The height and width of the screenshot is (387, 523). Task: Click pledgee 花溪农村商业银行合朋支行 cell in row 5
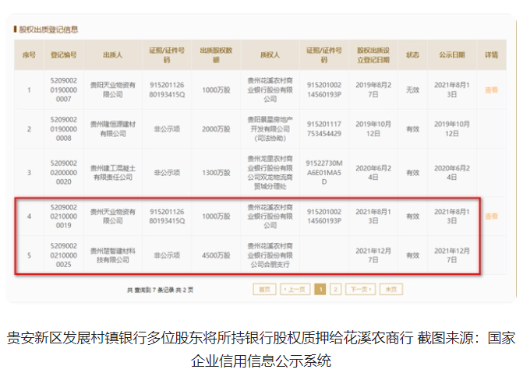coord(270,255)
